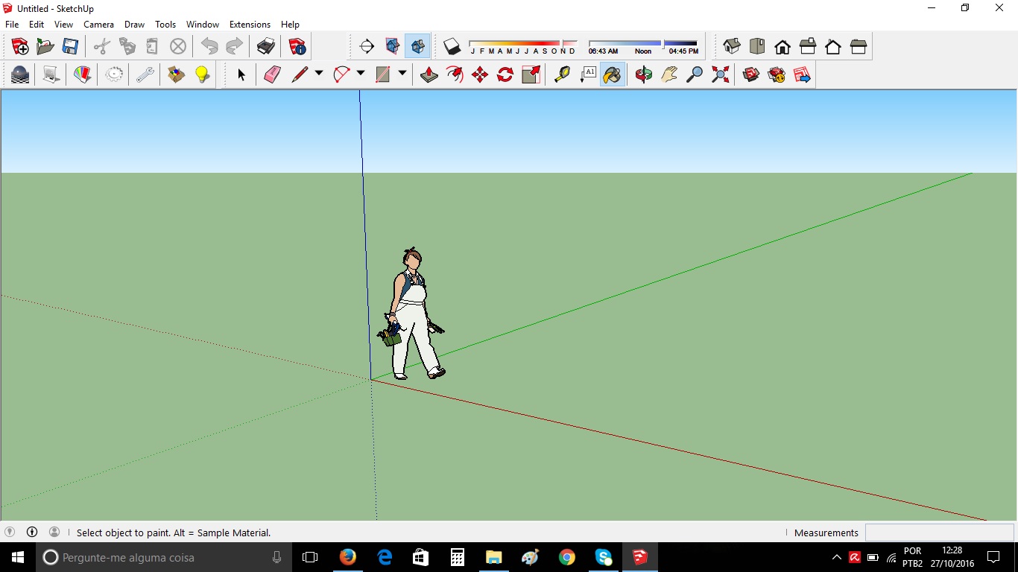The image size is (1018, 572).
Task: Select the Push/Pull tool
Action: (x=429, y=74)
